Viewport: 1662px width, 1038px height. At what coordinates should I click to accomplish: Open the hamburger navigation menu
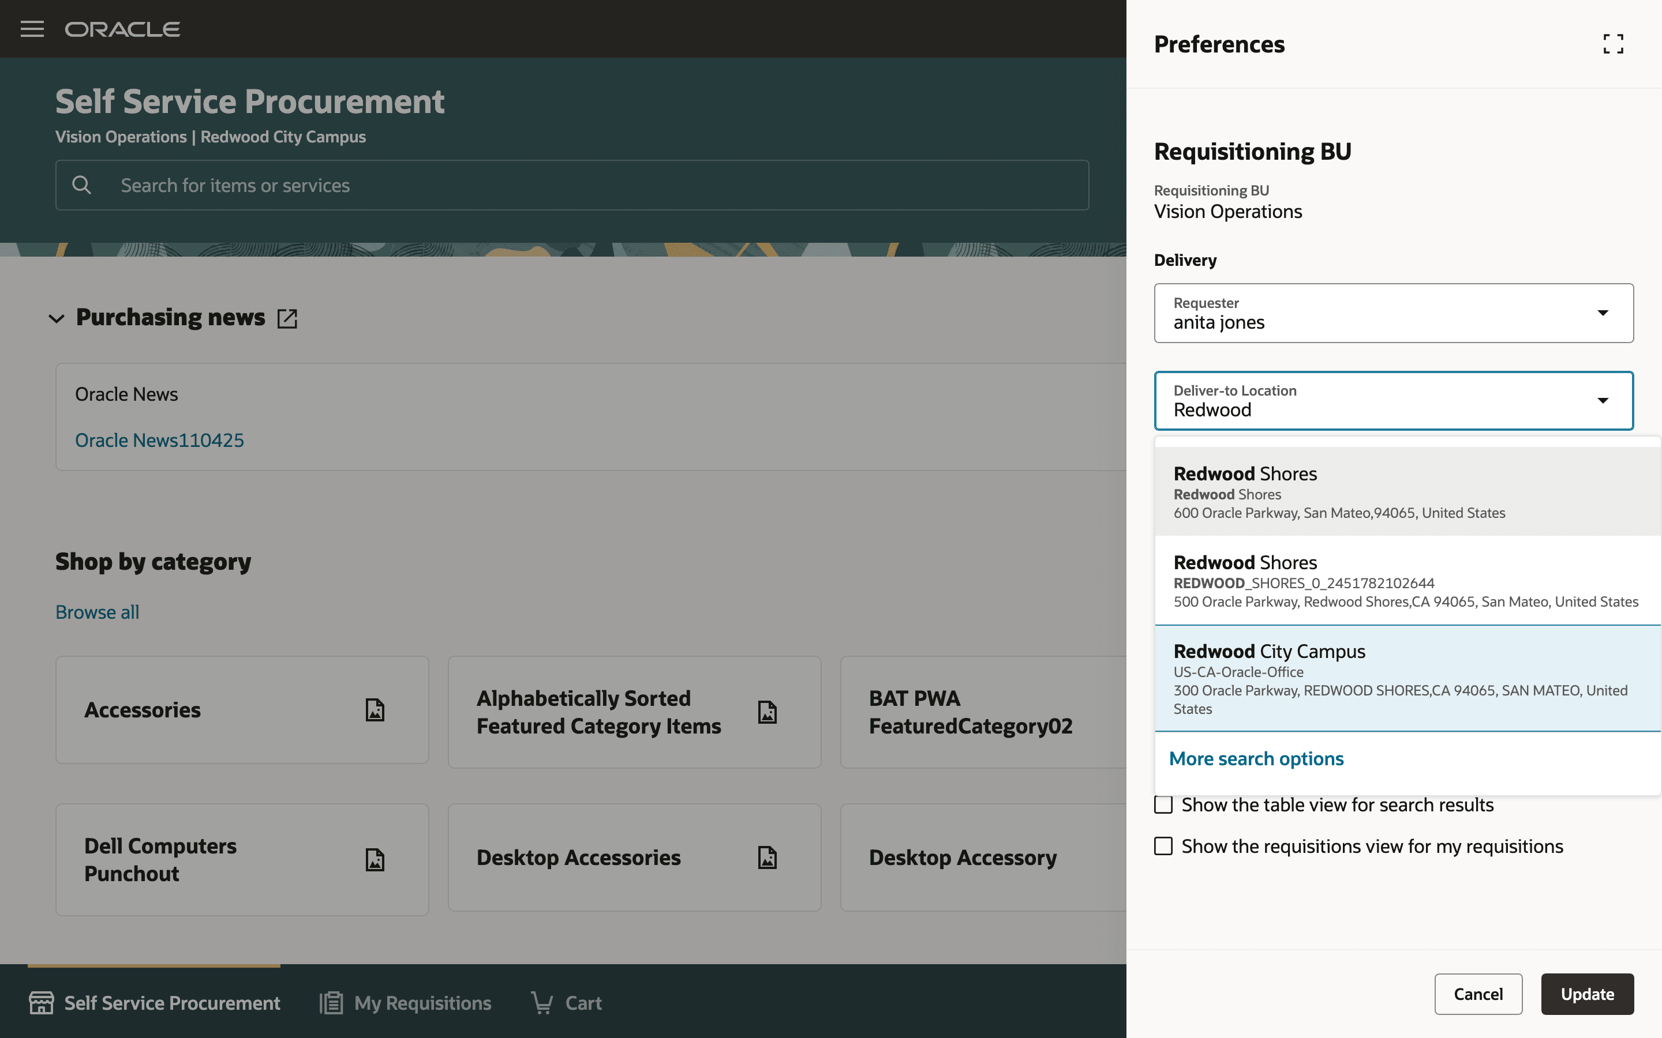coord(32,29)
